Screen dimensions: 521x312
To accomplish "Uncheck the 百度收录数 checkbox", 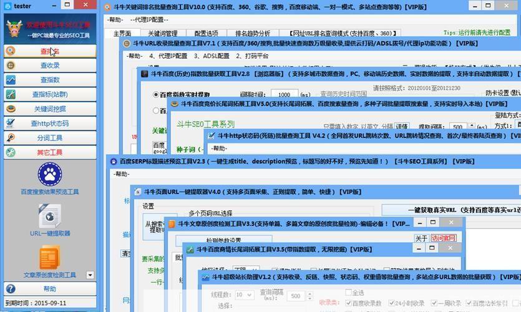I will [348, 303].
